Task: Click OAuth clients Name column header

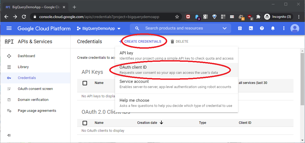Action: point(99,123)
